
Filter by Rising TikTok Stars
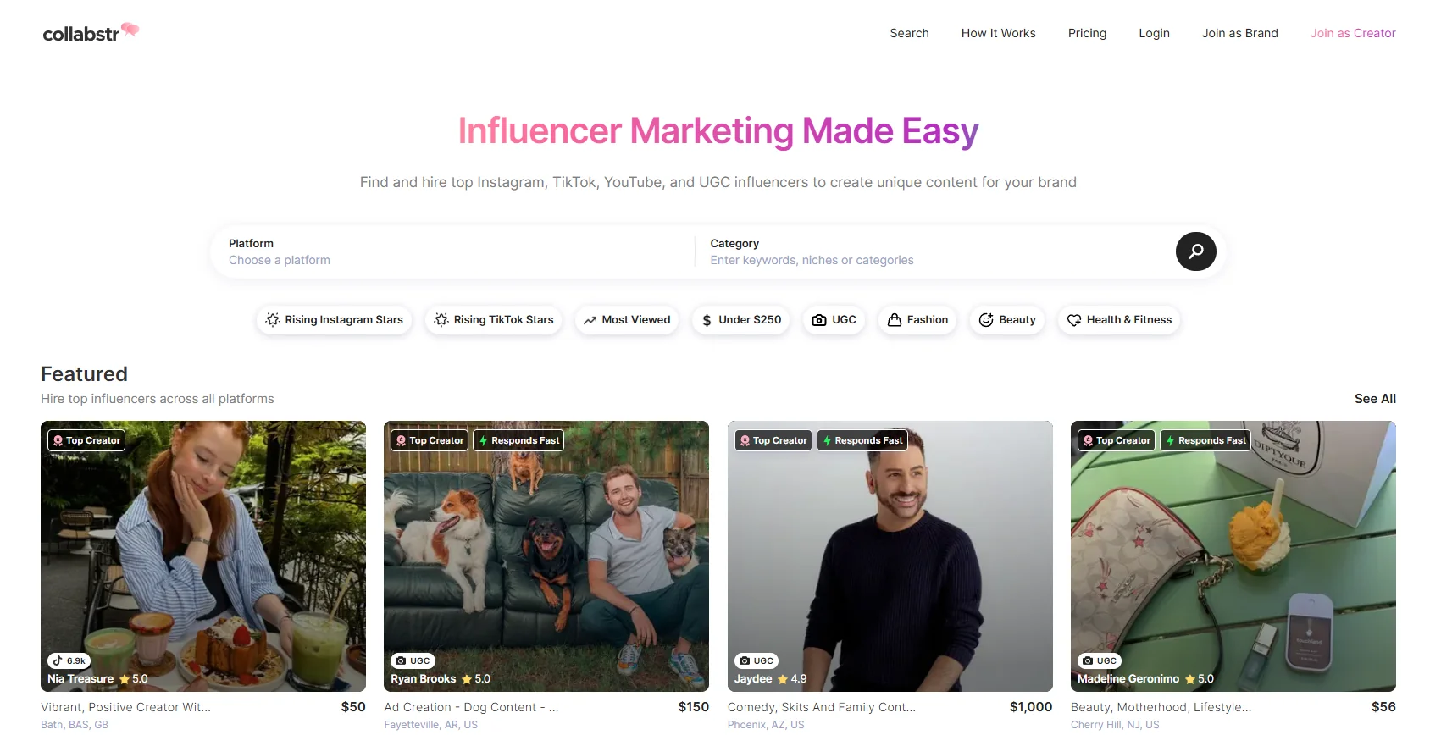pyautogui.click(x=493, y=320)
